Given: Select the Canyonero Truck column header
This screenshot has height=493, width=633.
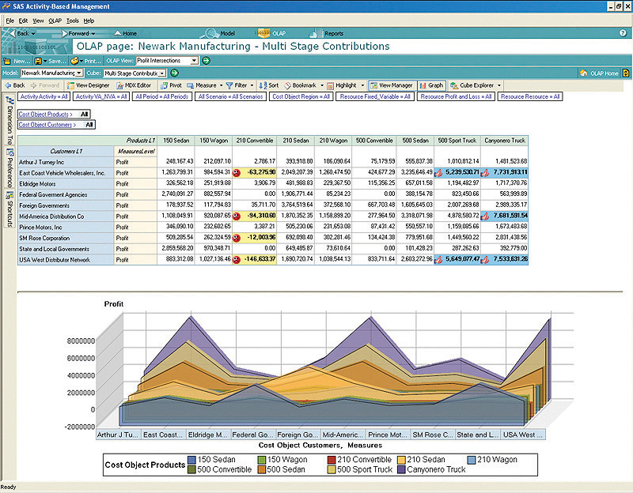Looking at the screenshot, I should pyautogui.click(x=505, y=141).
